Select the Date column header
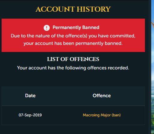Screen dimensions: 154x134 click(30, 95)
